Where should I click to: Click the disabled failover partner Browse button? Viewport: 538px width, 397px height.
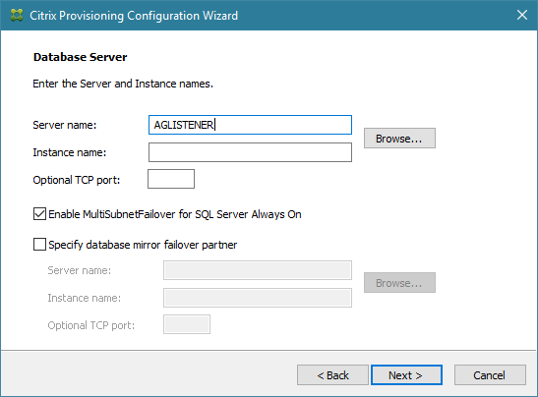[399, 282]
